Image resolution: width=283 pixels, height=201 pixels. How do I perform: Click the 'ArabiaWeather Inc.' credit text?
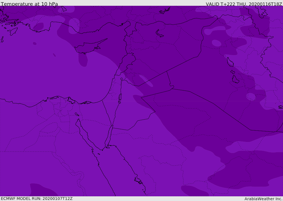[263, 199]
